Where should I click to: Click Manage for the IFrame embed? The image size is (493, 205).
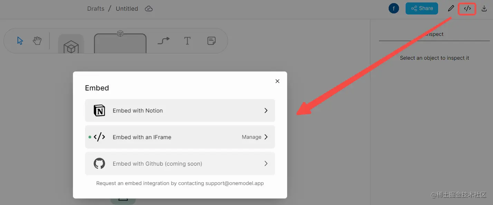click(x=252, y=137)
